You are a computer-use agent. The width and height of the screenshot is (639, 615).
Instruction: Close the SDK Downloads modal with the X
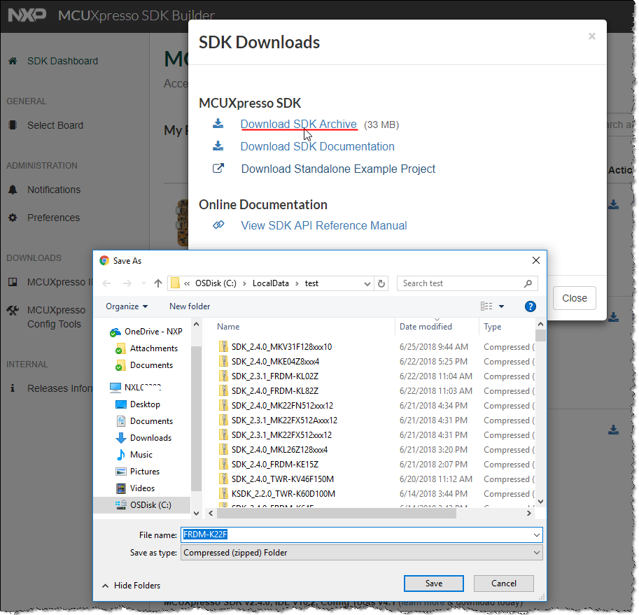(591, 36)
